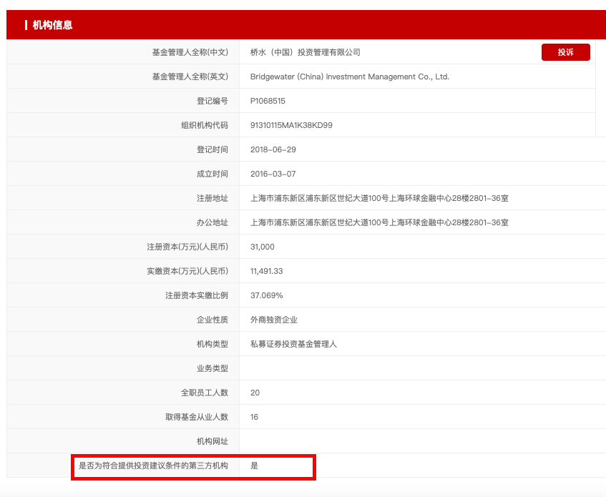Click label 注册地址
This screenshot has width=606, height=497.
point(212,198)
